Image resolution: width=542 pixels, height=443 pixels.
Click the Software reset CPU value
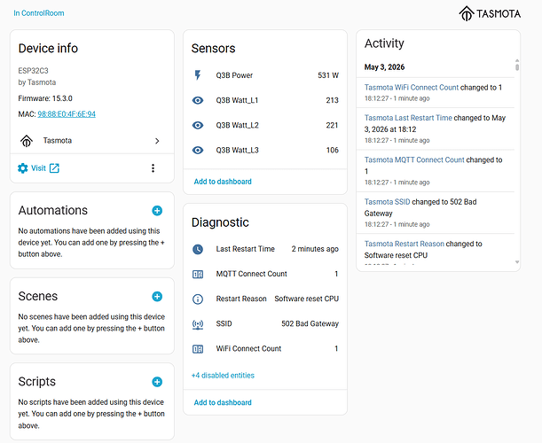307,299
